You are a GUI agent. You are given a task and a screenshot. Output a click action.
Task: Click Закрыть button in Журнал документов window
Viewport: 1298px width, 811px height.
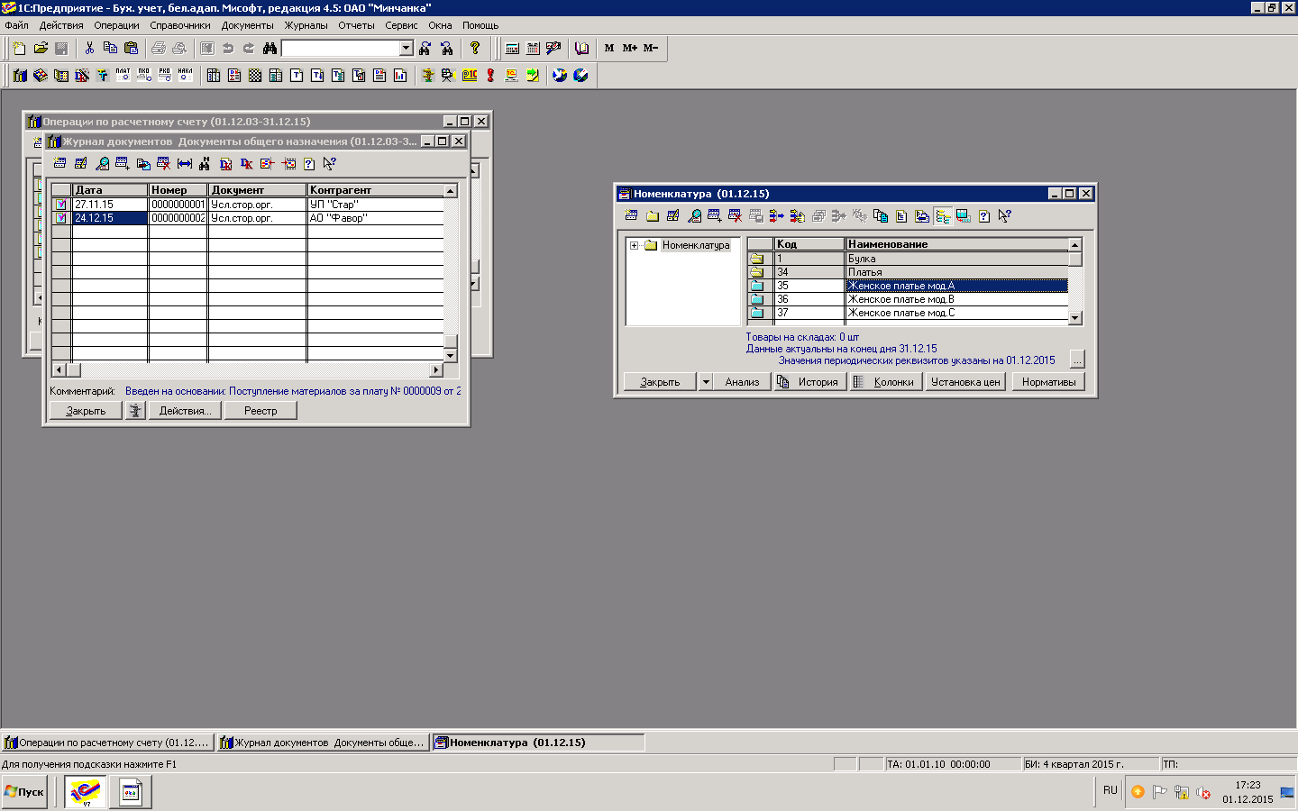[x=86, y=411]
